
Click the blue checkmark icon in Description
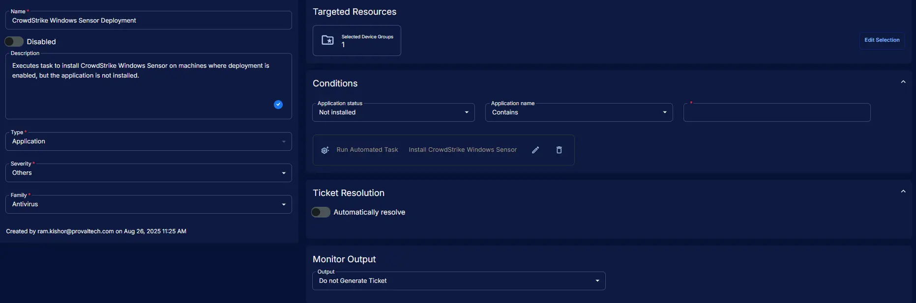[278, 105]
